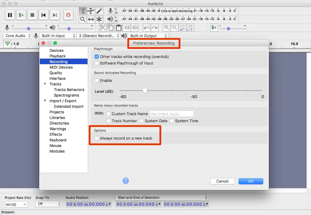This screenshot has height=215, width=311.
Task: Click the Cut scissors icon
Action: [103, 28]
